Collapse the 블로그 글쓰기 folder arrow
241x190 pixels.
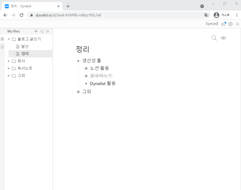(9, 39)
